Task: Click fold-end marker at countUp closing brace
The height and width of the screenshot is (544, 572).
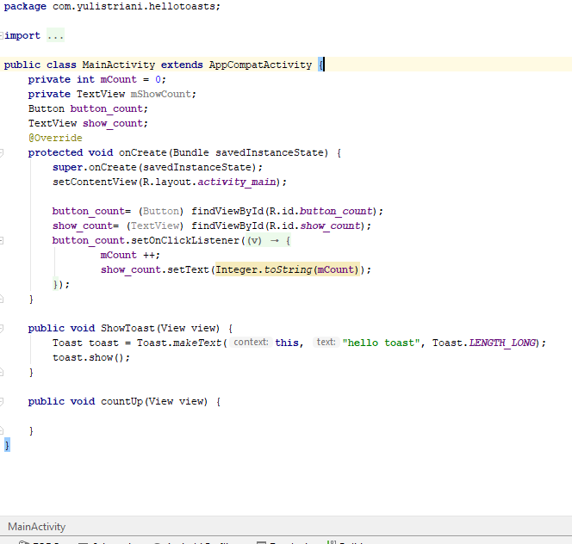Action: 2,430
